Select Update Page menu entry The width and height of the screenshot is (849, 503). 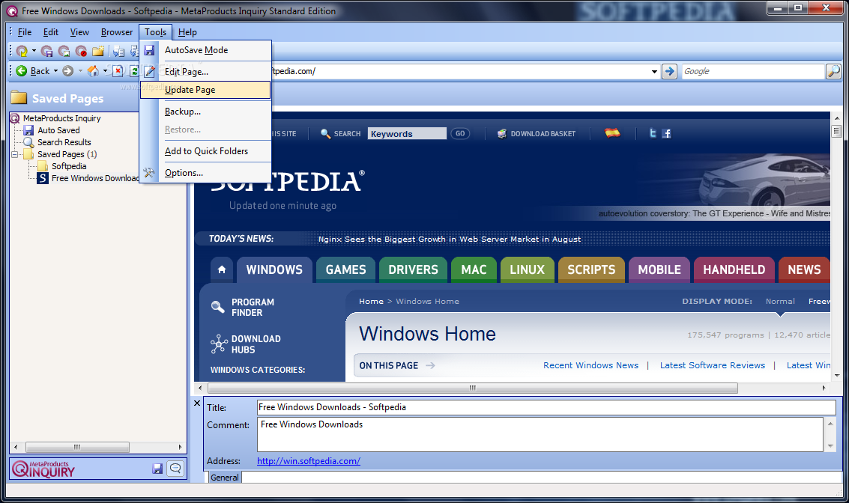(x=205, y=90)
